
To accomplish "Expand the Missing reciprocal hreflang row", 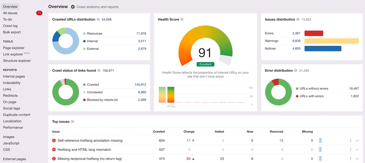I will point(357,158).
